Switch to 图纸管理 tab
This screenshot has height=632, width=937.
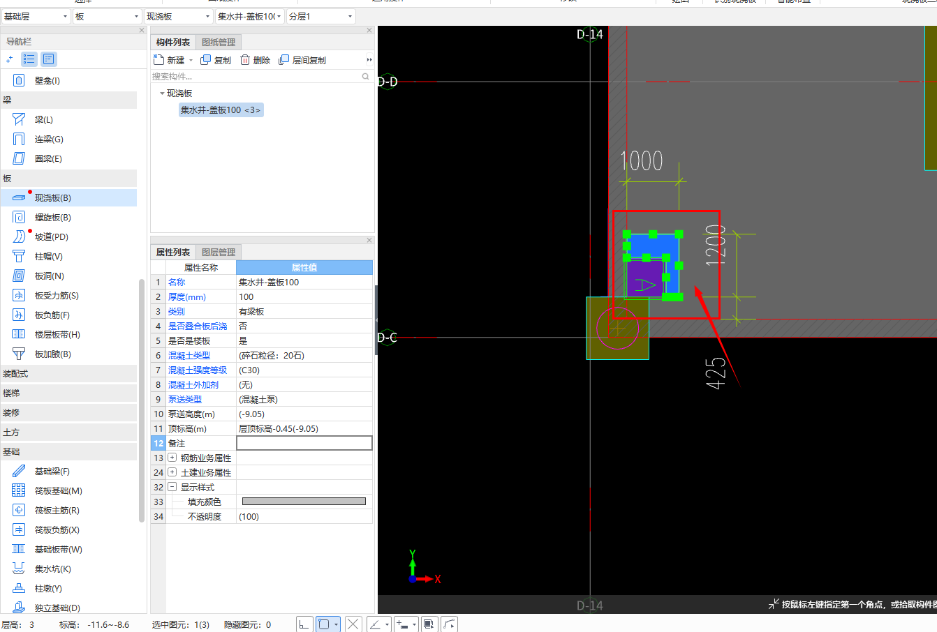[219, 43]
